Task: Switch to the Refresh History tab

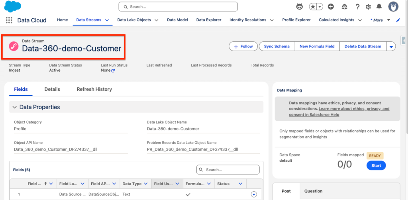Action: pyautogui.click(x=94, y=89)
